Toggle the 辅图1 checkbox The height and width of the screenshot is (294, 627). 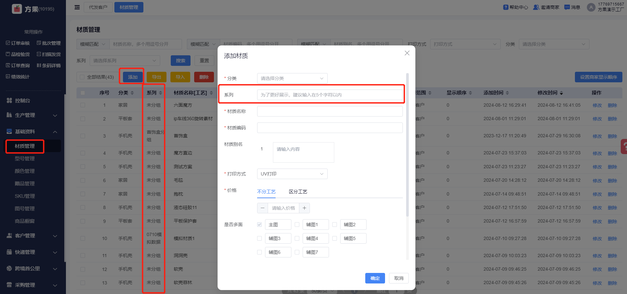coord(297,225)
